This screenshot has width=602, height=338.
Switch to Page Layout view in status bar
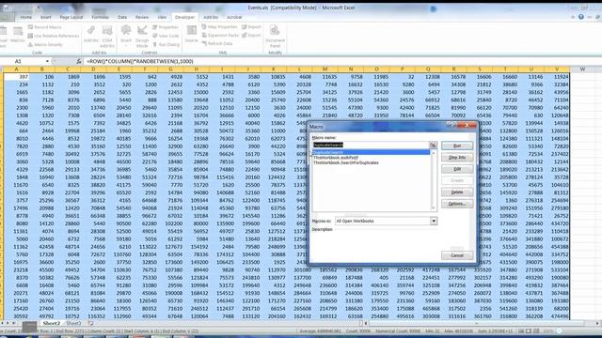529,330
